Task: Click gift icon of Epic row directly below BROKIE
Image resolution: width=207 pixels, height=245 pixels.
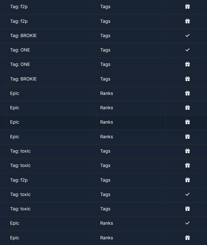Action: tap(188, 93)
